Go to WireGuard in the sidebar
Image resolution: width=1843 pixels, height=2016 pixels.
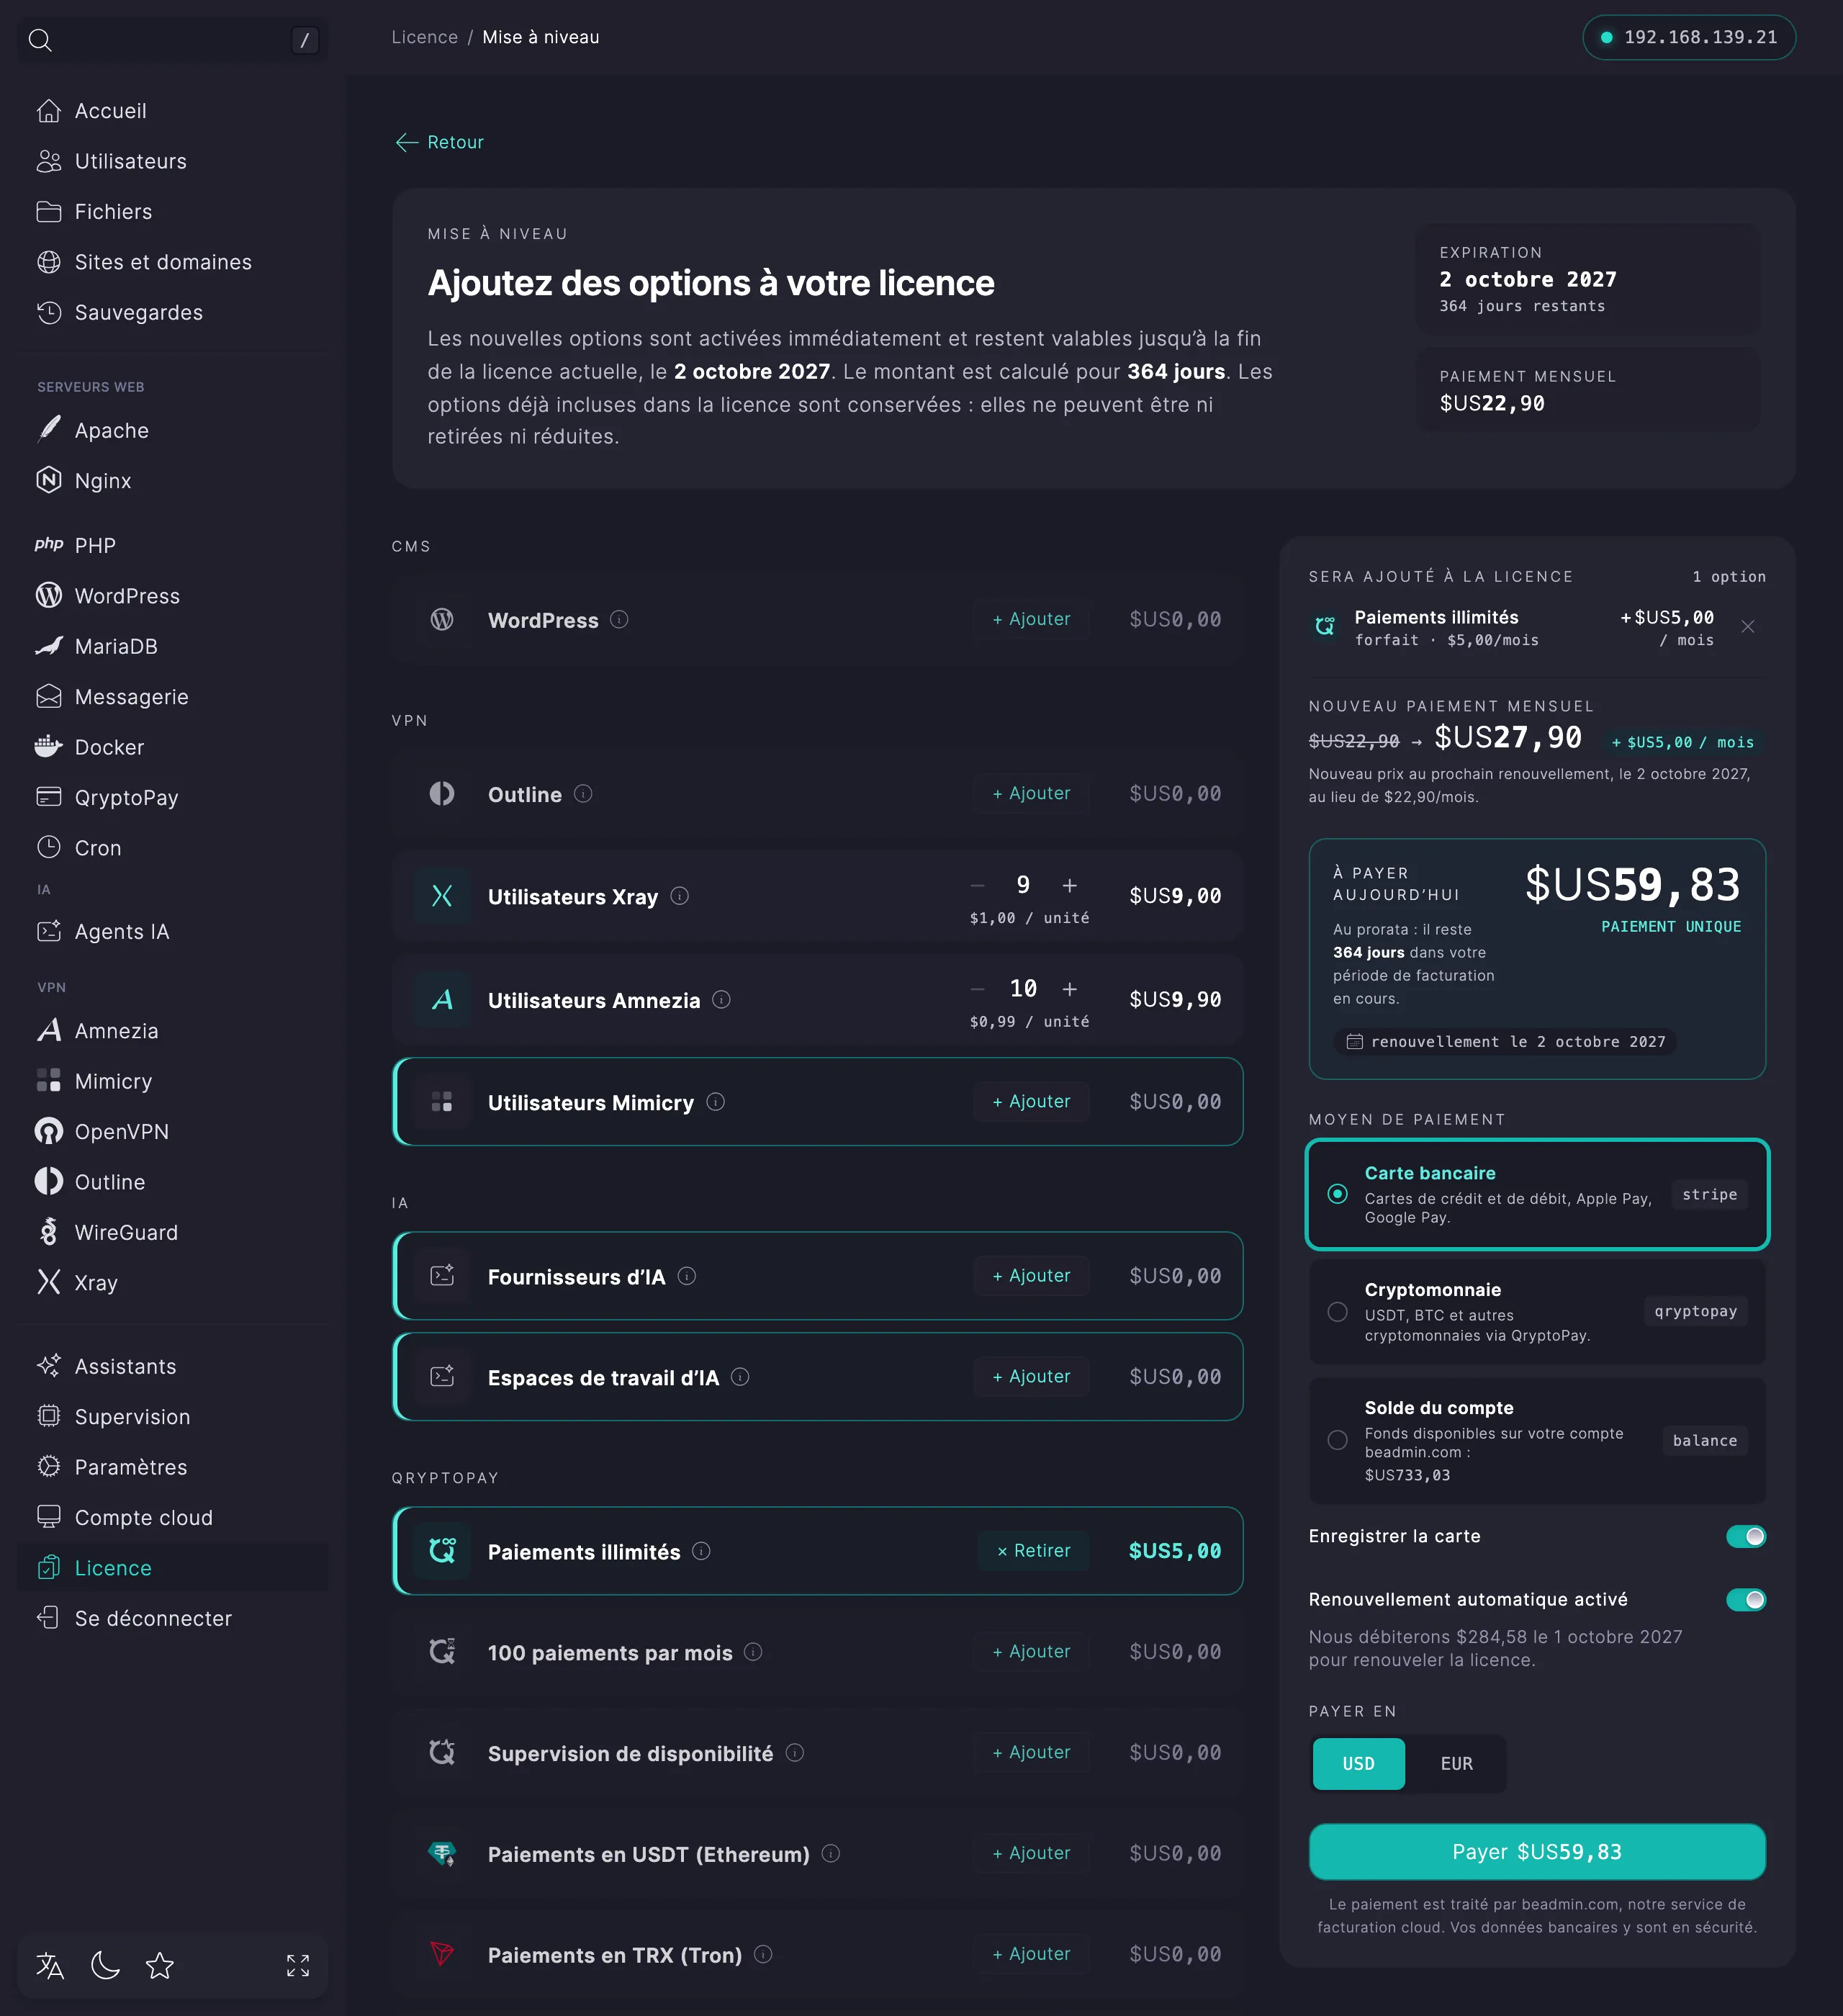[173, 1232]
